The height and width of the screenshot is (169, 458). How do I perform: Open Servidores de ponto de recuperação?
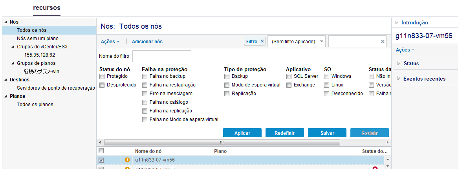click(x=56, y=88)
